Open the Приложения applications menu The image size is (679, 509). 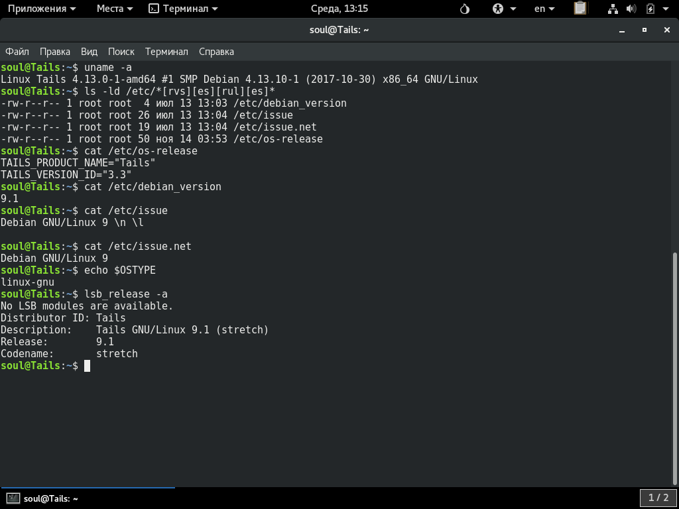coord(42,9)
